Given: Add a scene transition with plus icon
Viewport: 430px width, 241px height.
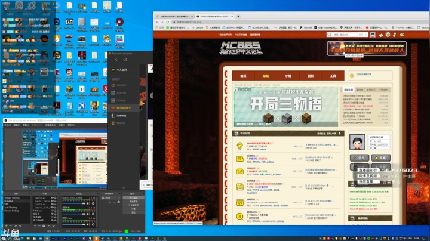Looking at the screenshot, I should pos(110,202).
